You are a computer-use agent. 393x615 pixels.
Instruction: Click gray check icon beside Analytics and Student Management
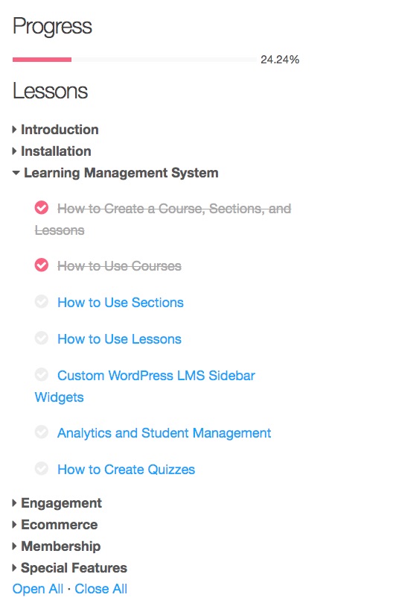point(42,432)
